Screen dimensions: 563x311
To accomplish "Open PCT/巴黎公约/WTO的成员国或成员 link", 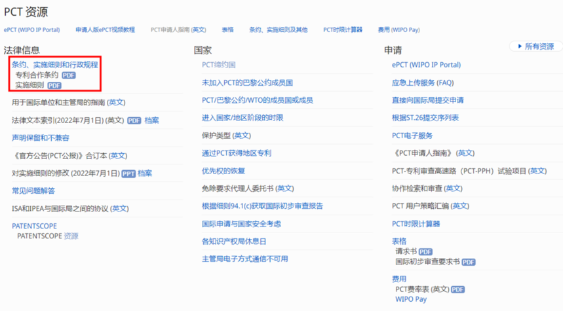I will pyautogui.click(x=258, y=100).
